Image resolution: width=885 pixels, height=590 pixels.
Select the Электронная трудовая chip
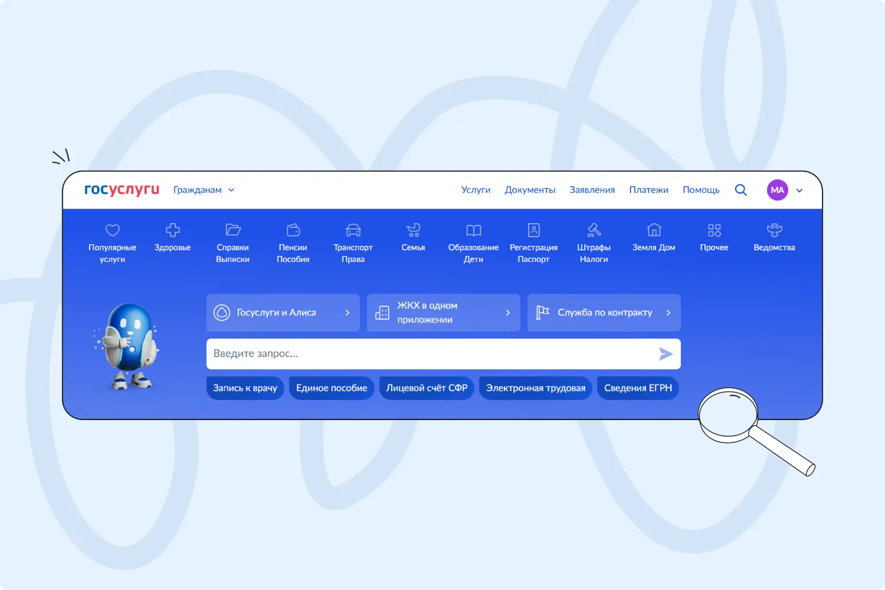pos(536,388)
